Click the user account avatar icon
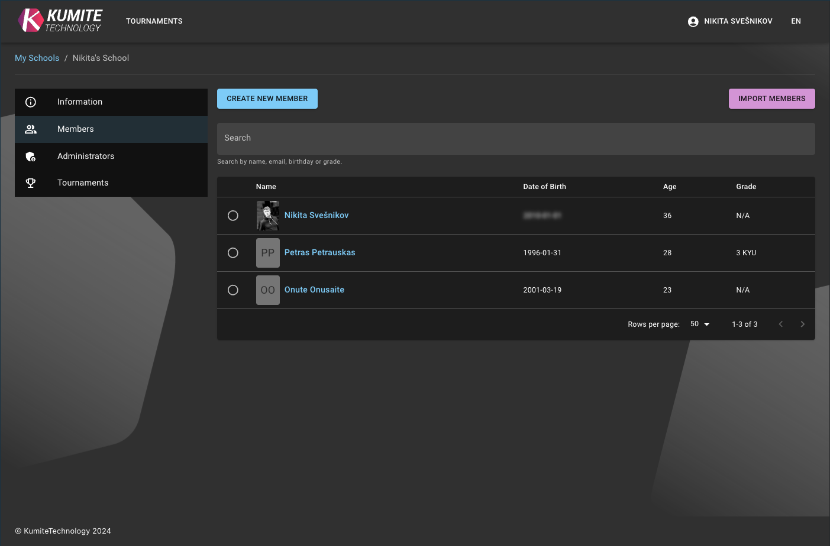The image size is (830, 546). click(x=693, y=21)
